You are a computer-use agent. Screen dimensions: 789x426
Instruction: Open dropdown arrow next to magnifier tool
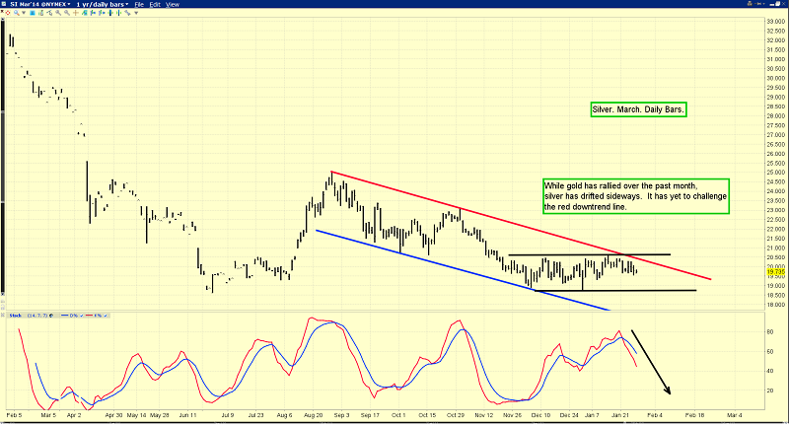[24, 13]
